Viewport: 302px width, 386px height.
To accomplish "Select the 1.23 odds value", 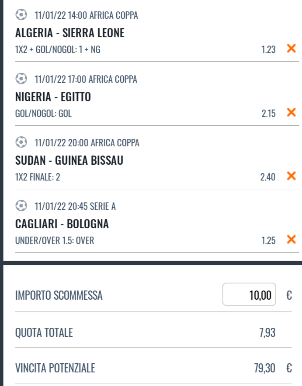I will click(x=268, y=50).
